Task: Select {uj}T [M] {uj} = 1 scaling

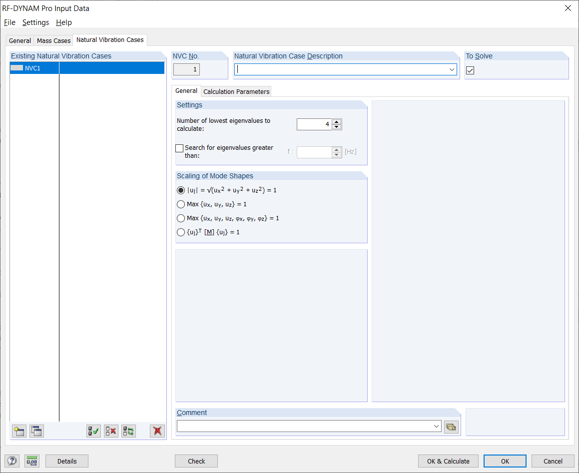Action: [x=180, y=233]
